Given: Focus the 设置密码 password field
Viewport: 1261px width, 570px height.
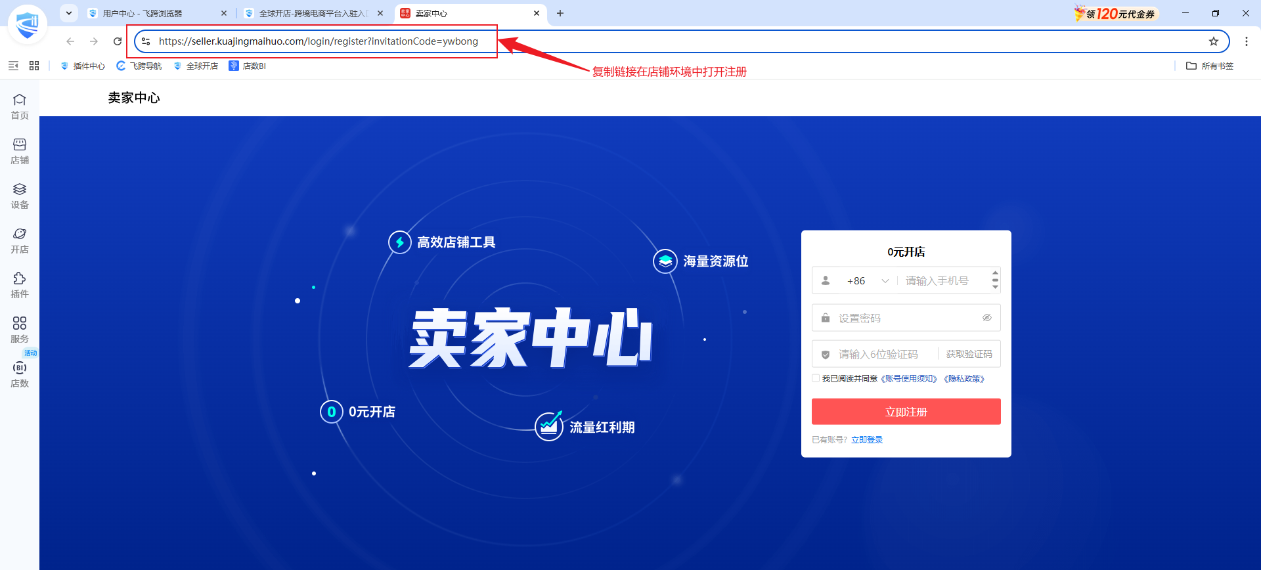Looking at the screenshot, I should [x=906, y=318].
